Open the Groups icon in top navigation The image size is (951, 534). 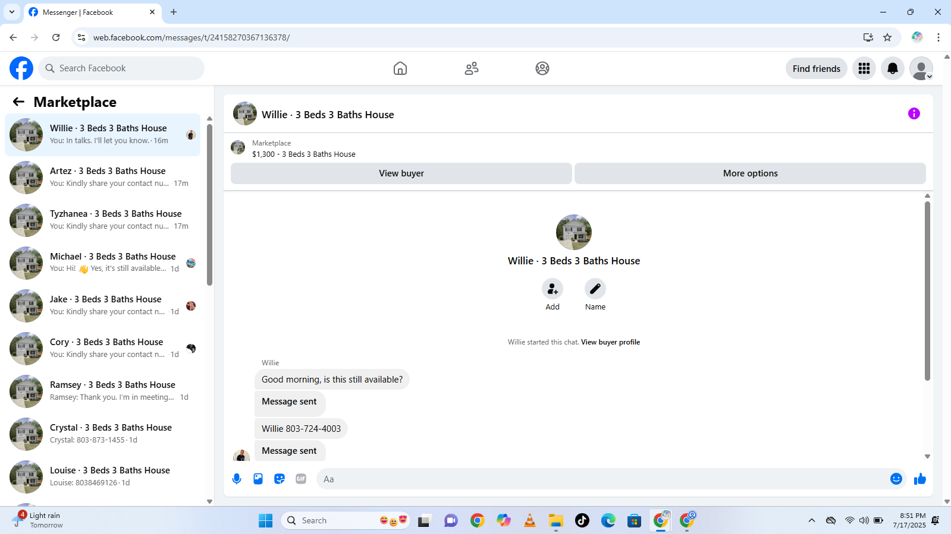(x=542, y=68)
